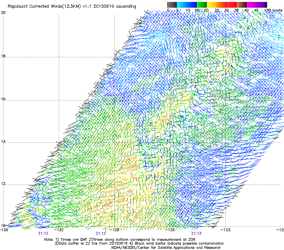Click the longitude axis label "-129"
The width and height of the screenshot is (284, 250).
pos(115,230)
